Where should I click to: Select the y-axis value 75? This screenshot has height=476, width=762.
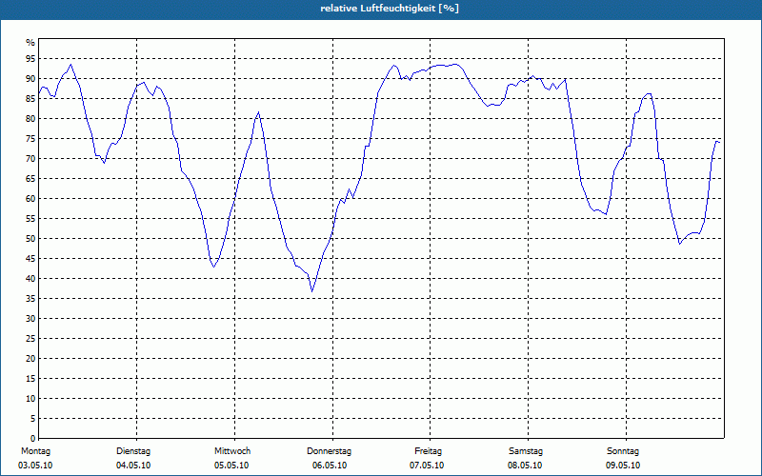(x=30, y=139)
